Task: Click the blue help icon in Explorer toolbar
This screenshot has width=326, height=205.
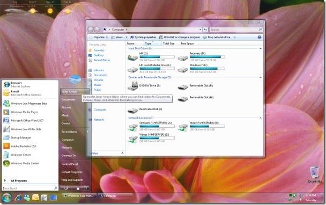Action: pyautogui.click(x=260, y=37)
